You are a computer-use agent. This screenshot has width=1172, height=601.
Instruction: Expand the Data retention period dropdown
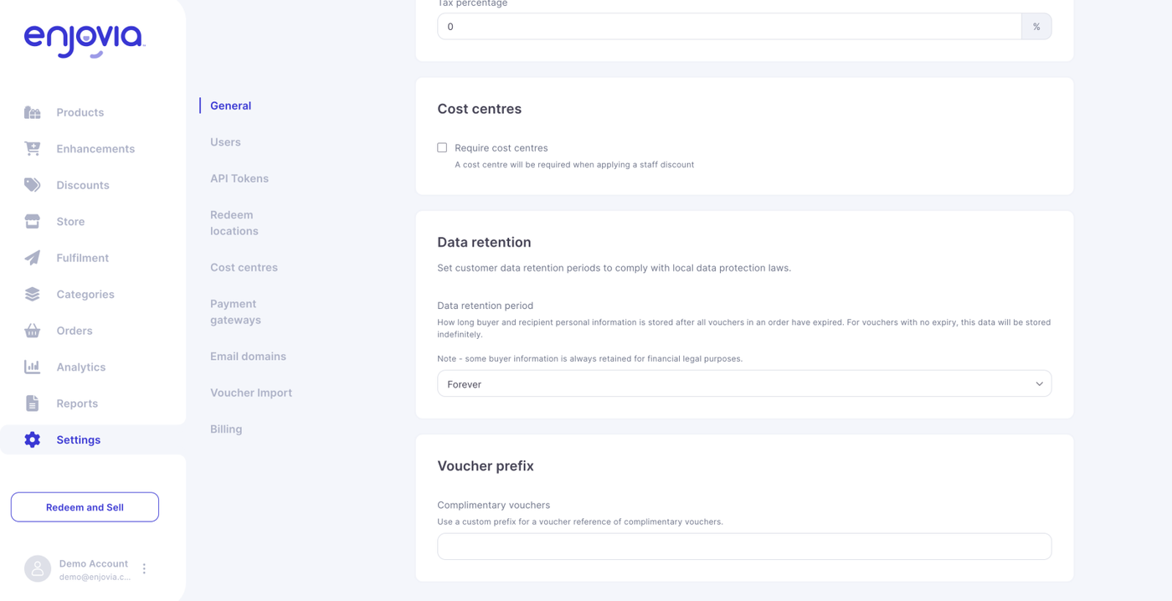(744, 384)
